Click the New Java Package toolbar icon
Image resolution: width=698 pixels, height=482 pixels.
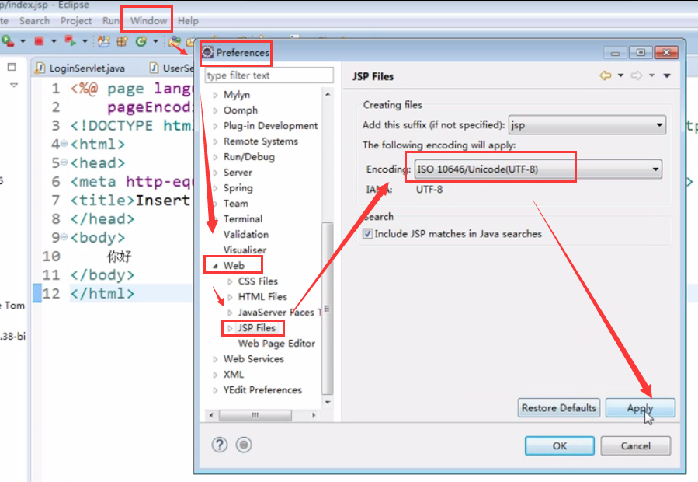[x=122, y=41]
